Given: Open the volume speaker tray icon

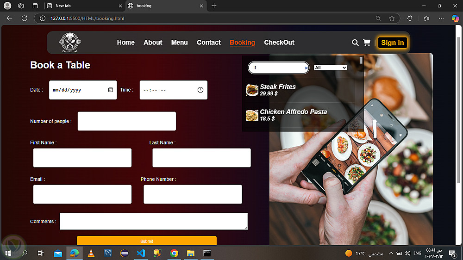Looking at the screenshot, I should pyautogui.click(x=407, y=253).
